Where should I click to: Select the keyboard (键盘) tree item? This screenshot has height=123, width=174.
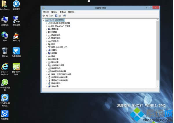pyautogui.click(x=54, y=56)
